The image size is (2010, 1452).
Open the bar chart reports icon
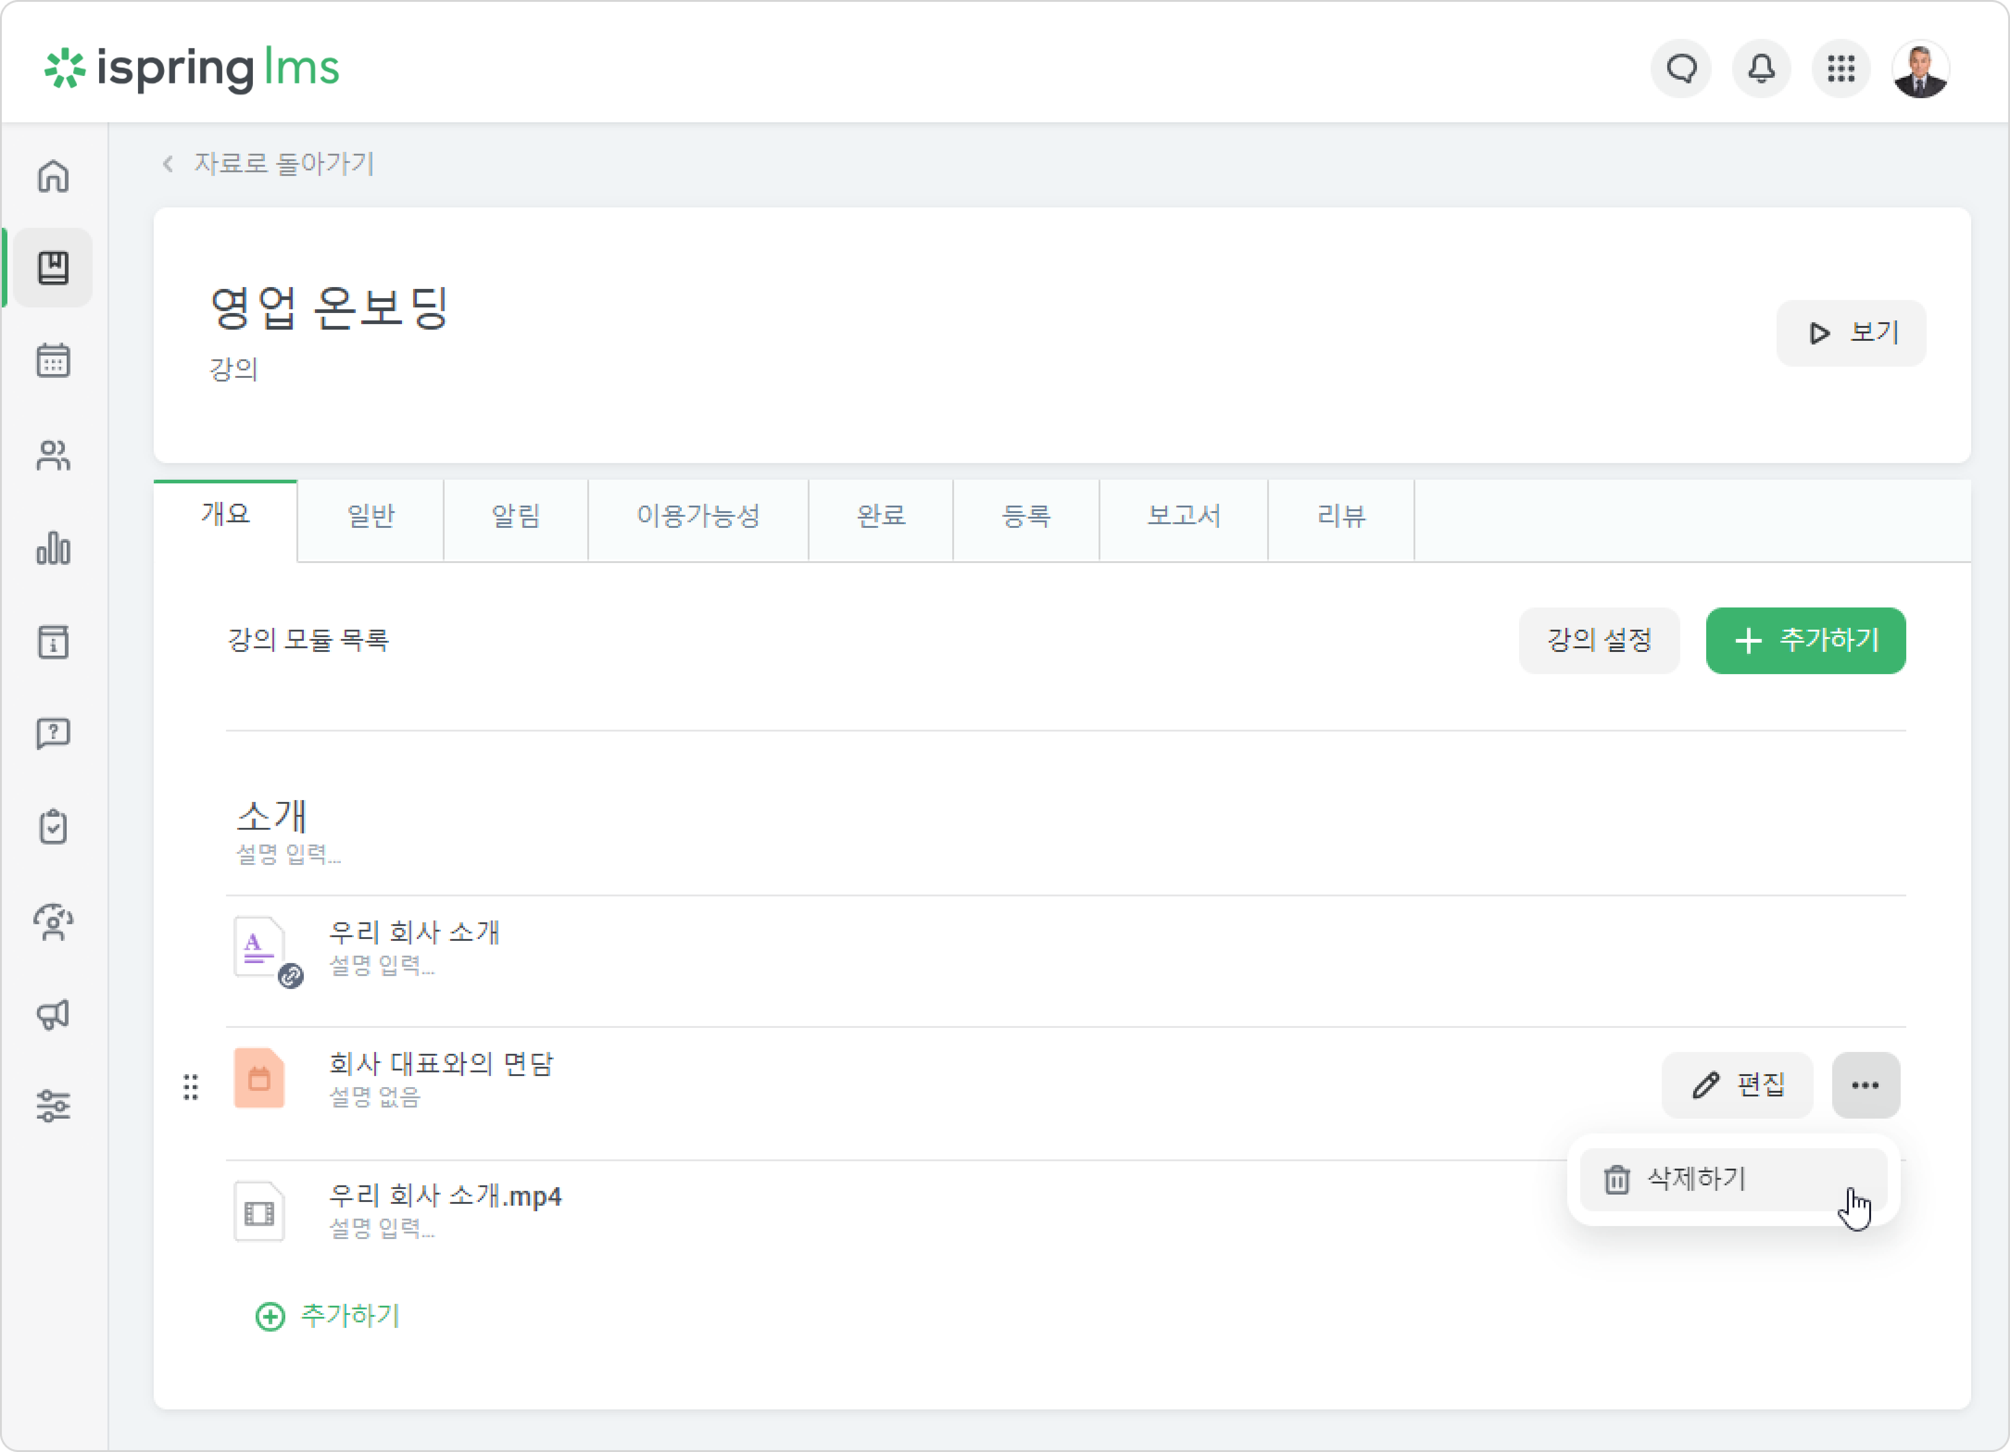53,547
